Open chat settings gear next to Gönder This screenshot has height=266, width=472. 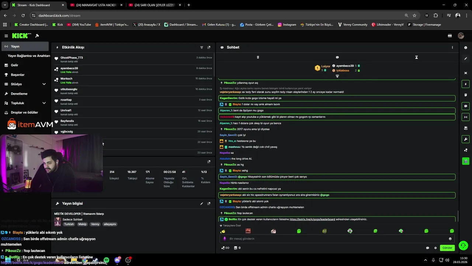(x=435, y=248)
